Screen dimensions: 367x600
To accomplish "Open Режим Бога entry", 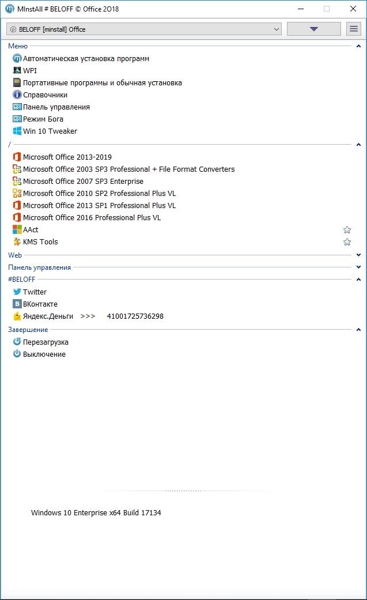I will click(43, 119).
